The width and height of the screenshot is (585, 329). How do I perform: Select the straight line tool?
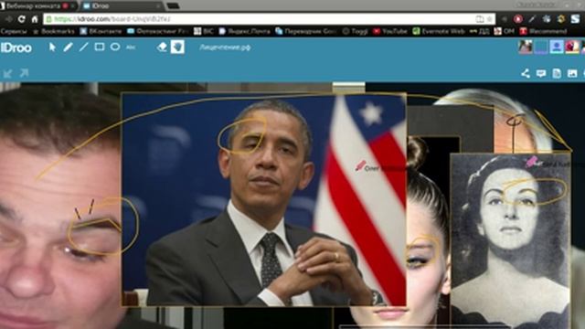pos(83,47)
